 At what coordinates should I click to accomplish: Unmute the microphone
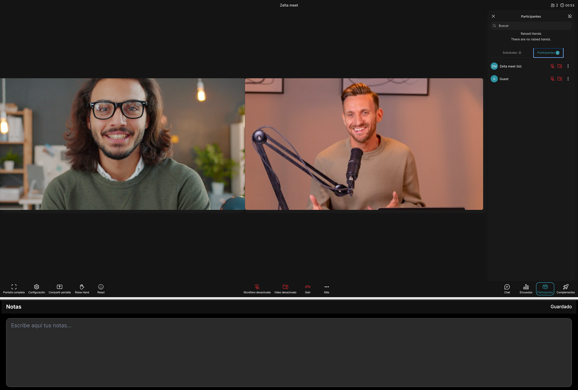(257, 287)
